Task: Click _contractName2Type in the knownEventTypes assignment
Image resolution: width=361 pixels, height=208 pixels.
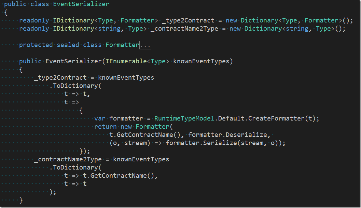Action: 68,159
